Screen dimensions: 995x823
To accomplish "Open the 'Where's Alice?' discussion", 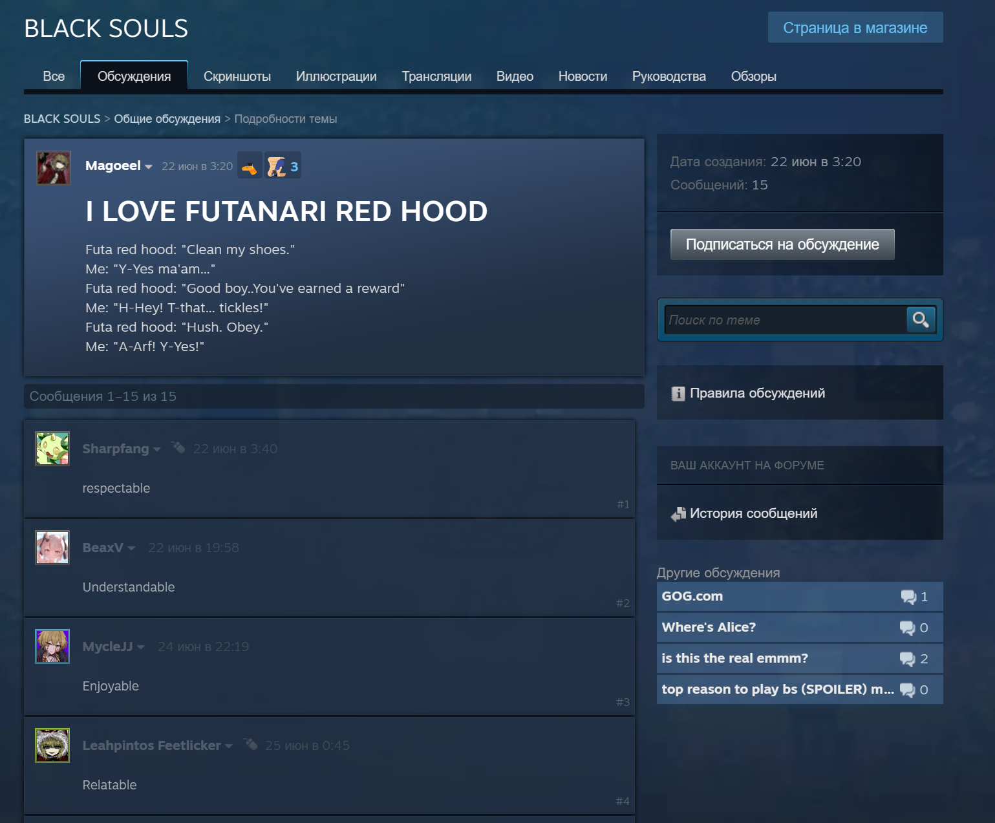I will click(800, 628).
